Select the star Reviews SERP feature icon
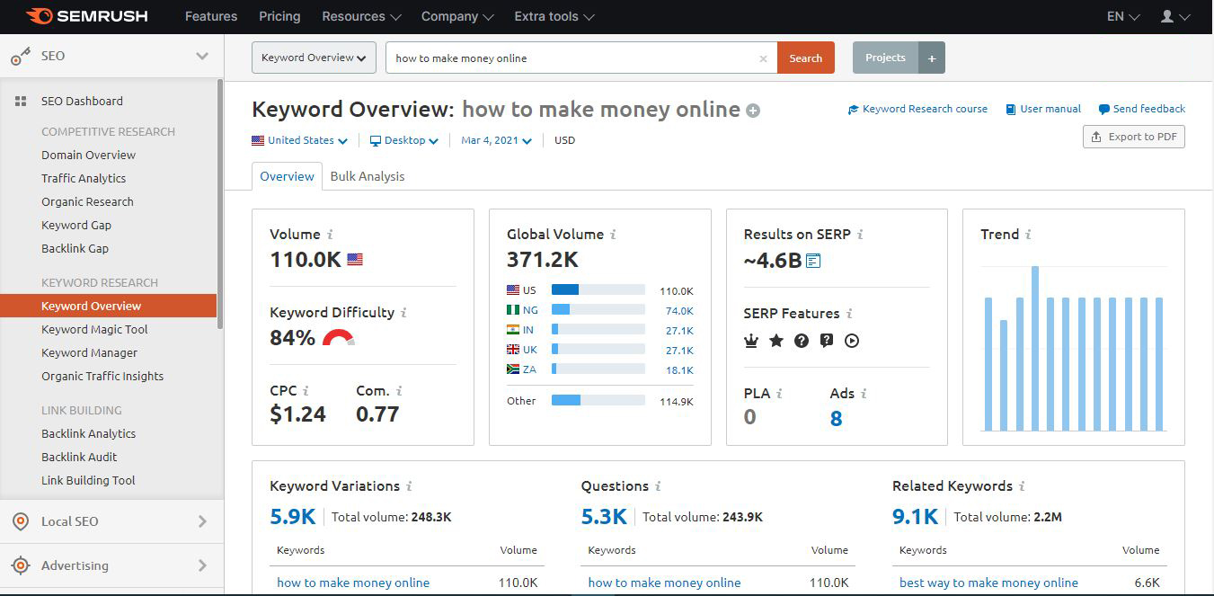The width and height of the screenshot is (1214, 596). click(x=775, y=341)
